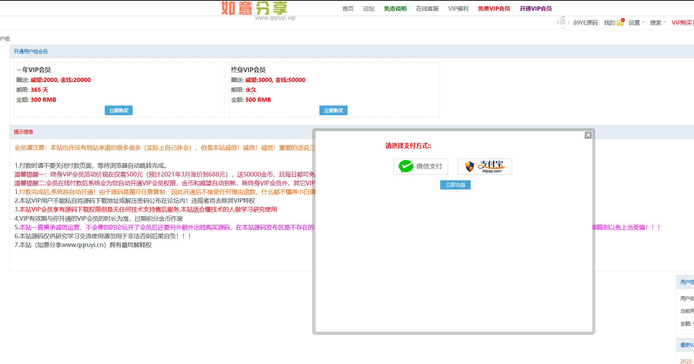Viewport: 694px width, 364px height.
Task: Click notice line 7 about www.qqruyi.cn
Action: click(83, 245)
